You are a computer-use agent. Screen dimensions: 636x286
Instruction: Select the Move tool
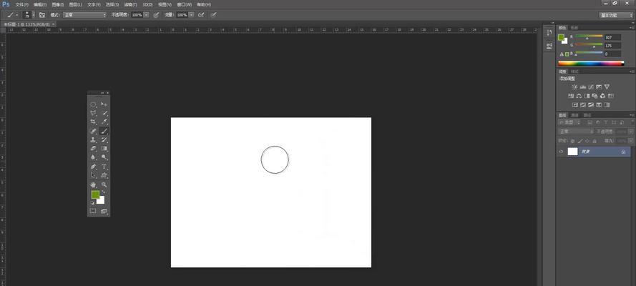tap(104, 104)
